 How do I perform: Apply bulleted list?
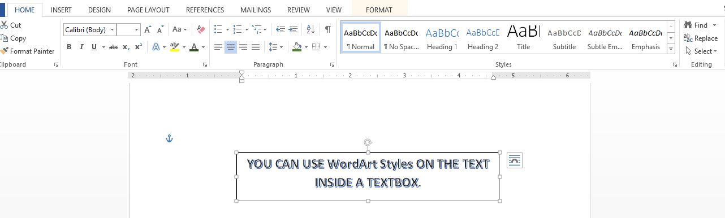click(218, 29)
